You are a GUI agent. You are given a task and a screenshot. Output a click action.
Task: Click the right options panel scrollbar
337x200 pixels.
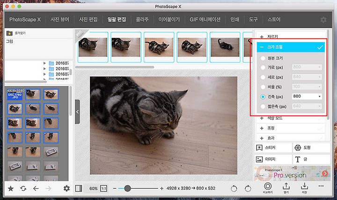point(328,74)
